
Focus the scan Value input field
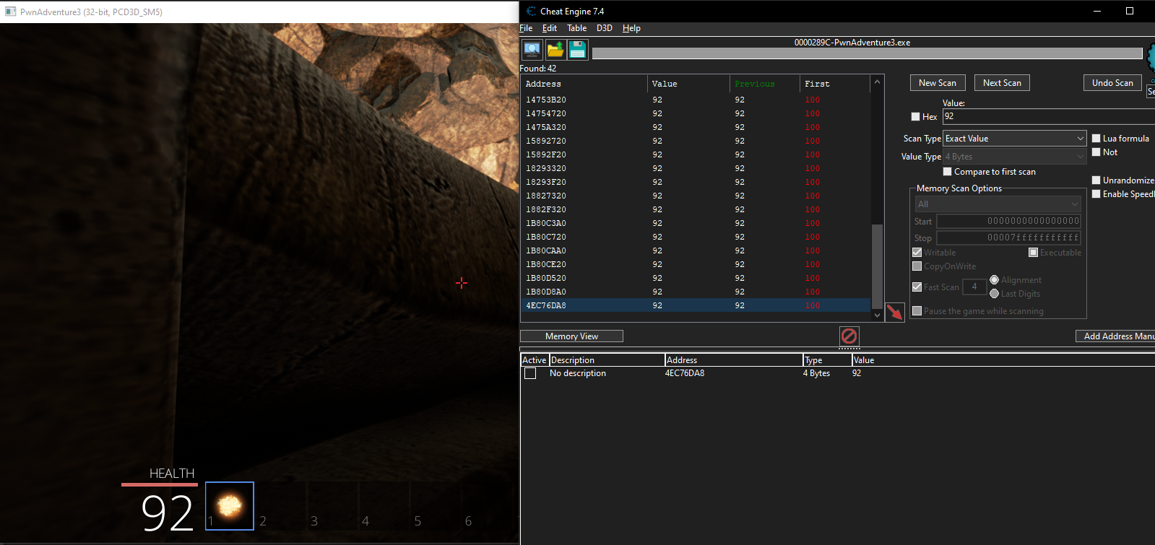1049,116
